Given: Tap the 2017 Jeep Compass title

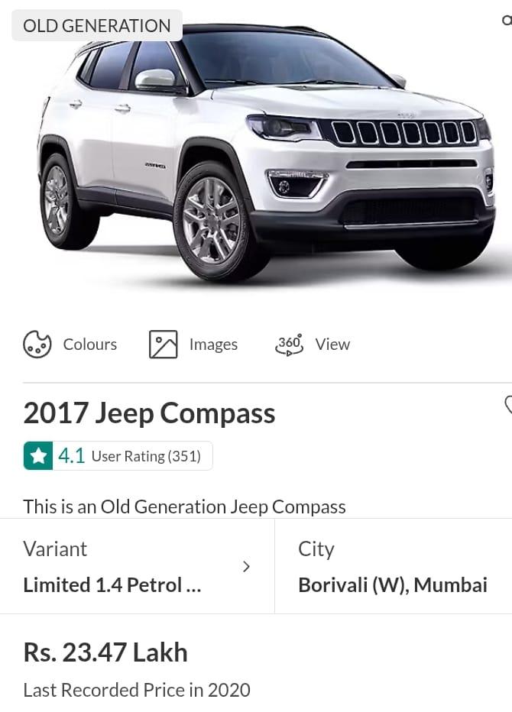Looking at the screenshot, I should click(149, 413).
